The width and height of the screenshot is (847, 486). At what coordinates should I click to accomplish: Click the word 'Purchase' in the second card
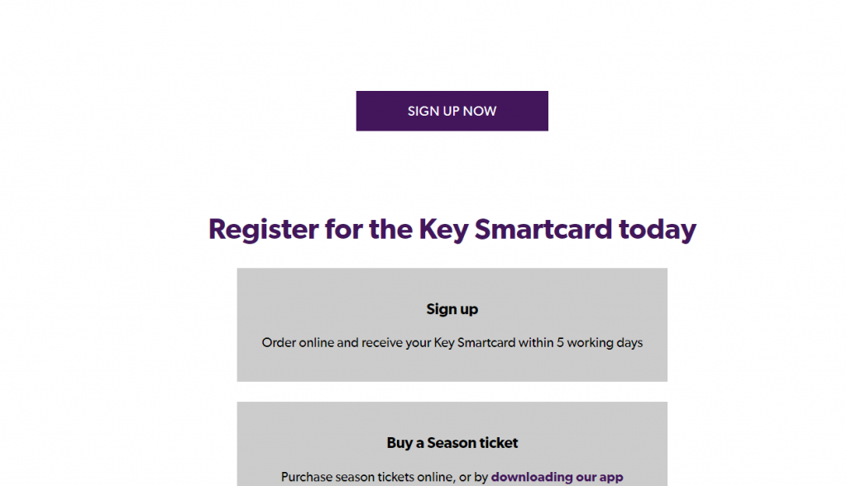pyautogui.click(x=306, y=478)
